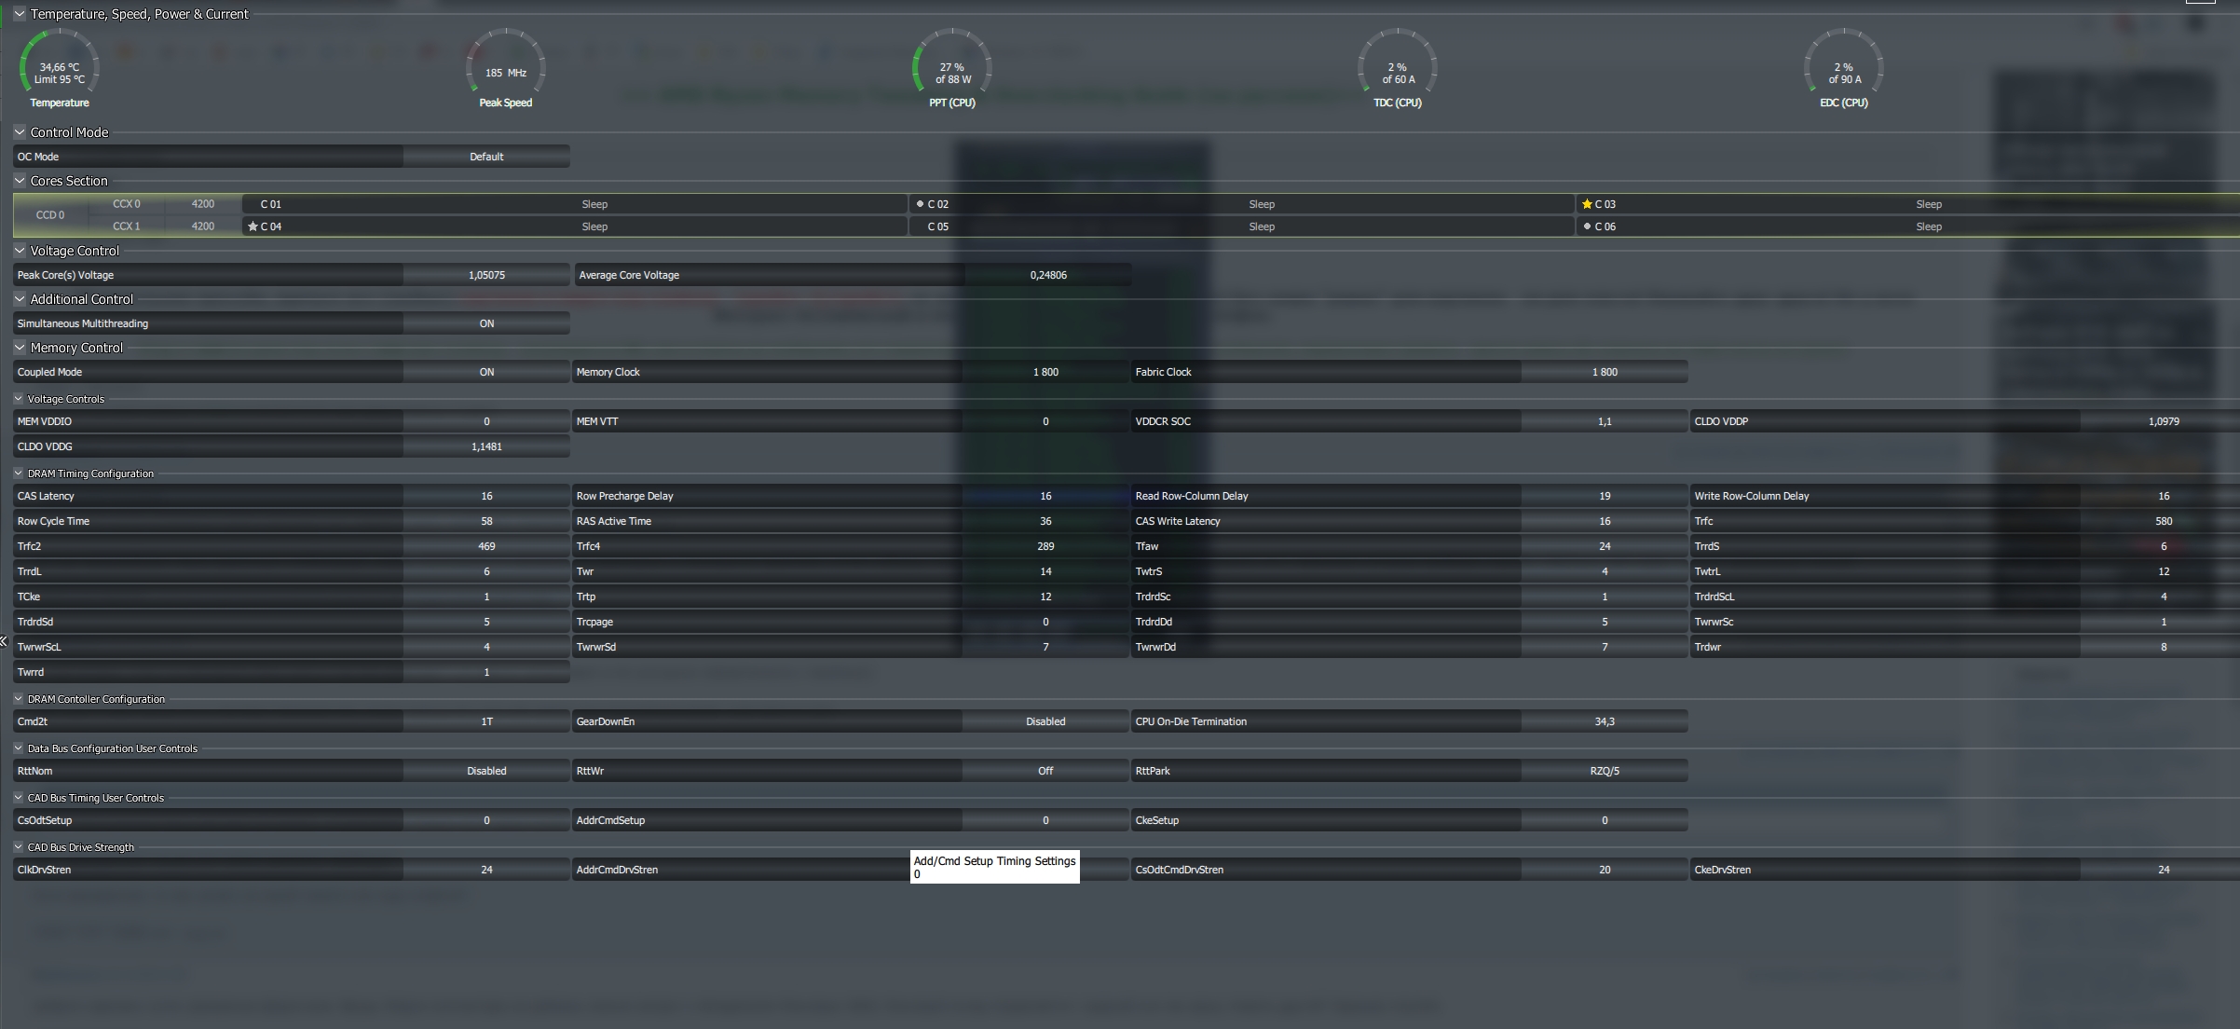This screenshot has width=2240, height=1029.
Task: Collapse the Cores Section chevron
Action: pyautogui.click(x=20, y=181)
